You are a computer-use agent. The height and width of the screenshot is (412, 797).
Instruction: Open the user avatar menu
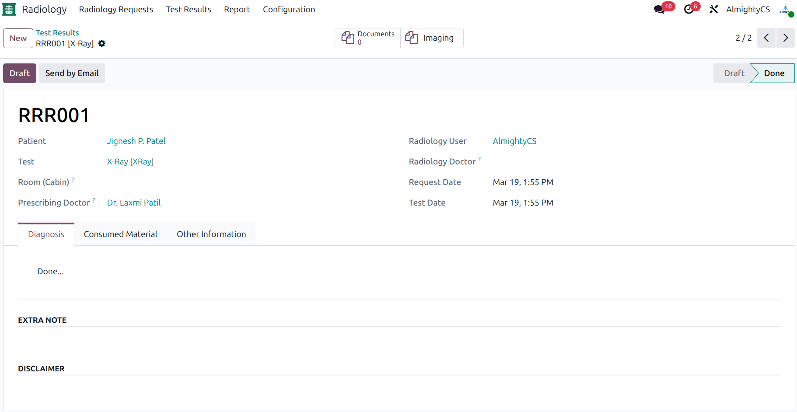click(x=786, y=10)
